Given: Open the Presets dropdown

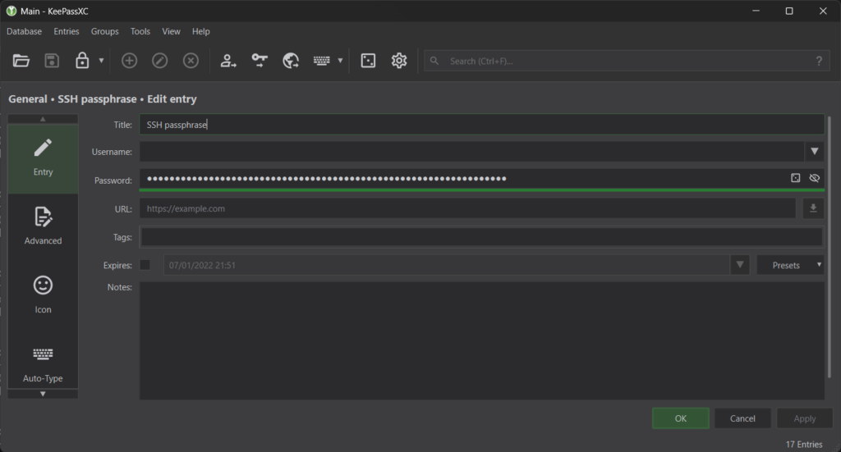Looking at the screenshot, I should (790, 265).
